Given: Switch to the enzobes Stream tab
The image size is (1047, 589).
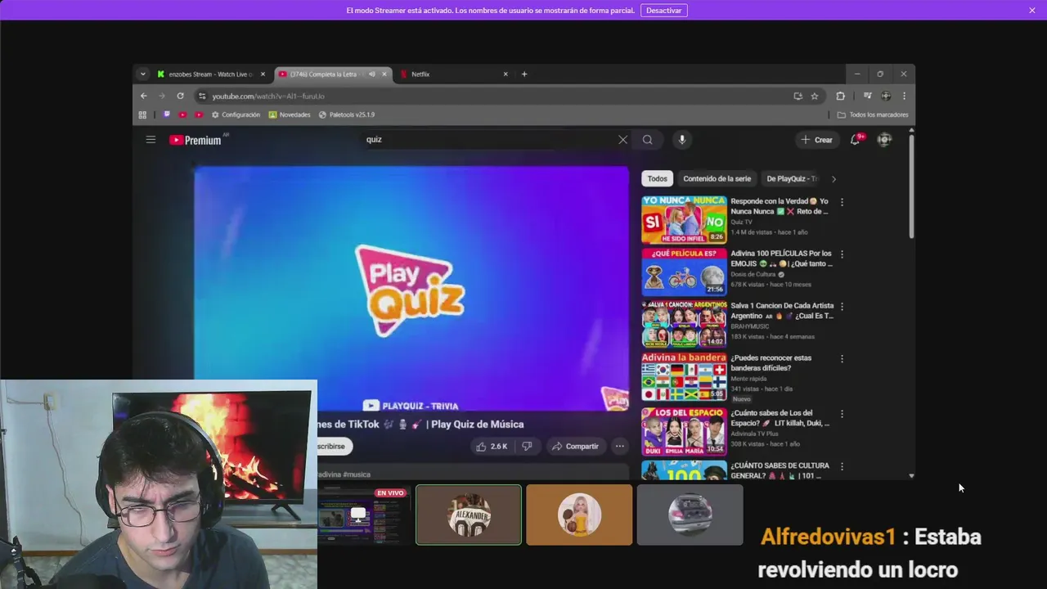Looking at the screenshot, I should click(211, 74).
